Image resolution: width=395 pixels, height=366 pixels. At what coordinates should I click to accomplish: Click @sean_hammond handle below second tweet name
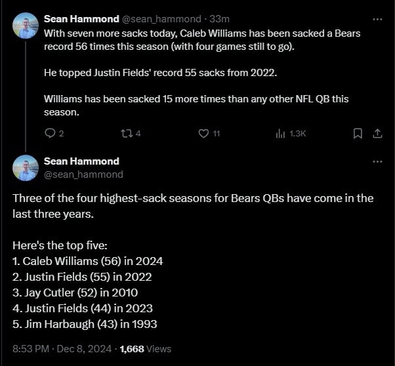(x=83, y=174)
